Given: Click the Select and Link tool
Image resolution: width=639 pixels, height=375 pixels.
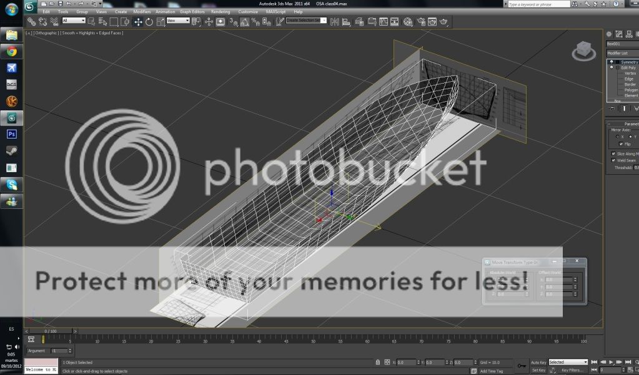Looking at the screenshot, I should (x=31, y=21).
